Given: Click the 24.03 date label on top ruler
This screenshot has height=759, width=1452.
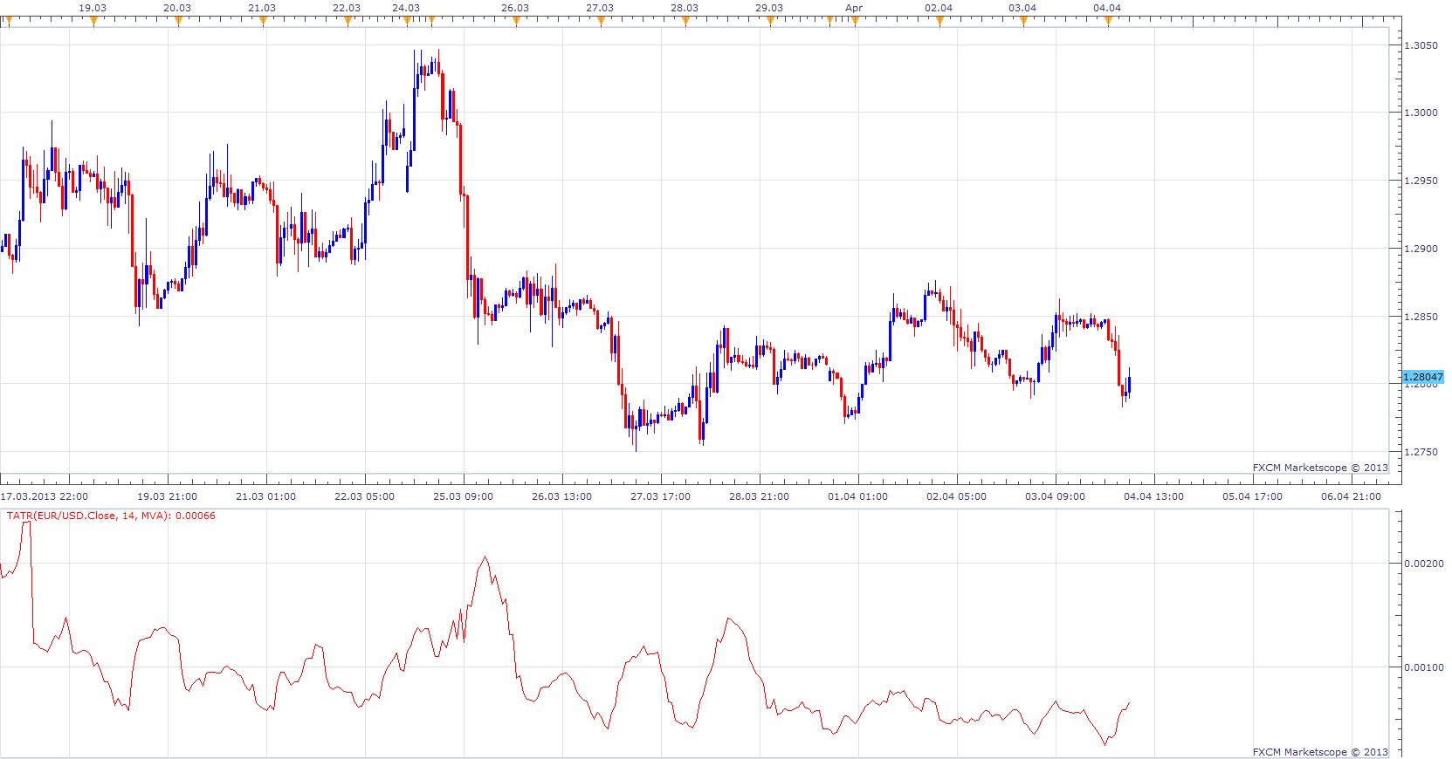Looking at the screenshot, I should coord(406,8).
